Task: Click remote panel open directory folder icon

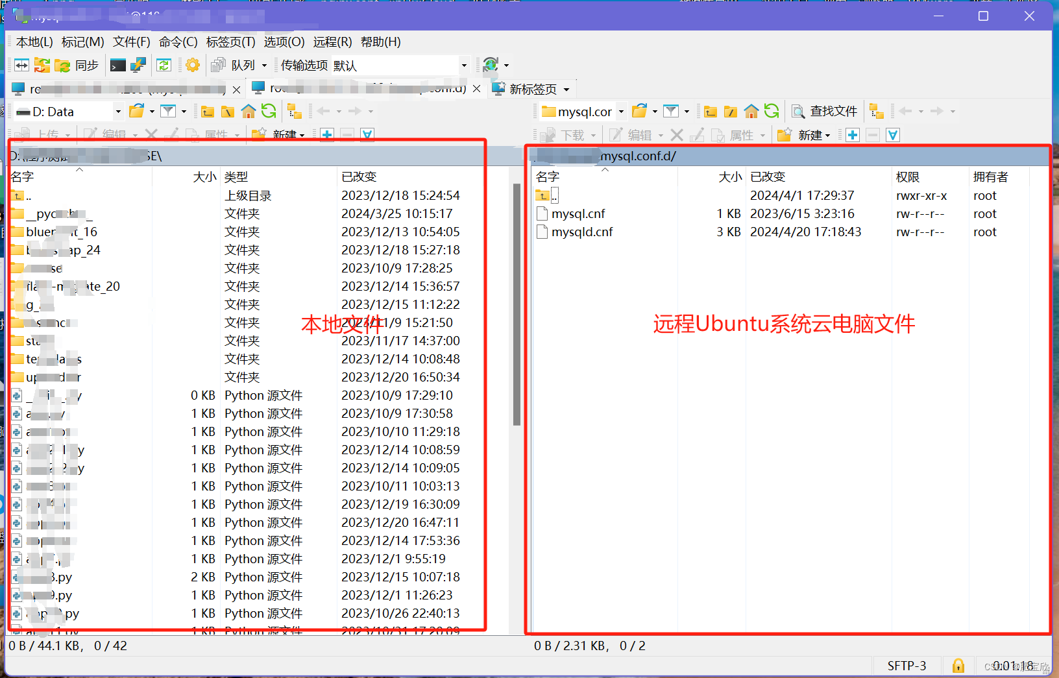Action: 639,112
